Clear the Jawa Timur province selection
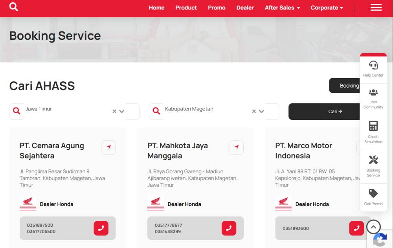Viewport: 393px width, 248px height. tap(114, 111)
